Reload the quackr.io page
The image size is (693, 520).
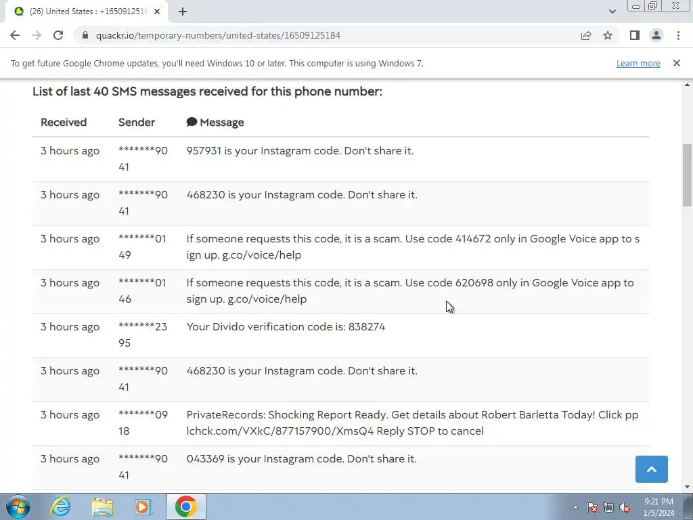click(x=58, y=35)
